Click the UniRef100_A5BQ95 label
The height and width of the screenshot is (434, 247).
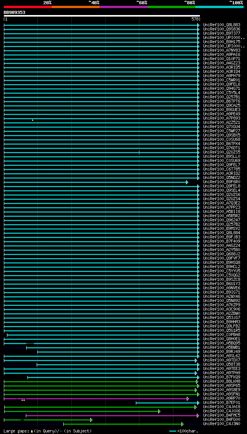(222, 343)
